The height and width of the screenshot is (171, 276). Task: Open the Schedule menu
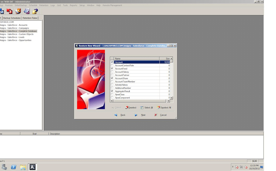click(33, 5)
